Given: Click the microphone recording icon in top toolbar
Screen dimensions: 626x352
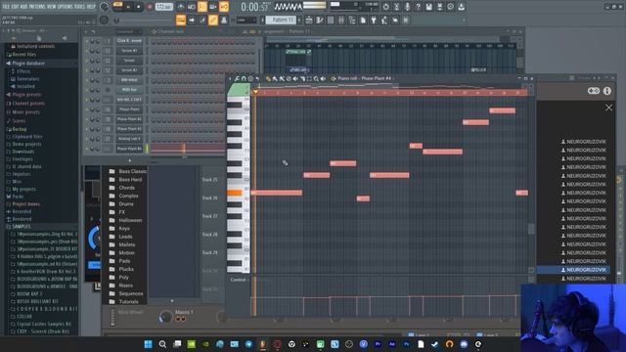Looking at the screenshot, I should (407, 7).
